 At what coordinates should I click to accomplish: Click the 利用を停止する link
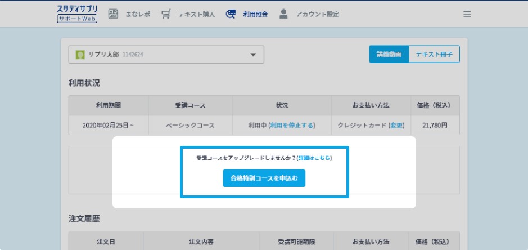click(292, 126)
